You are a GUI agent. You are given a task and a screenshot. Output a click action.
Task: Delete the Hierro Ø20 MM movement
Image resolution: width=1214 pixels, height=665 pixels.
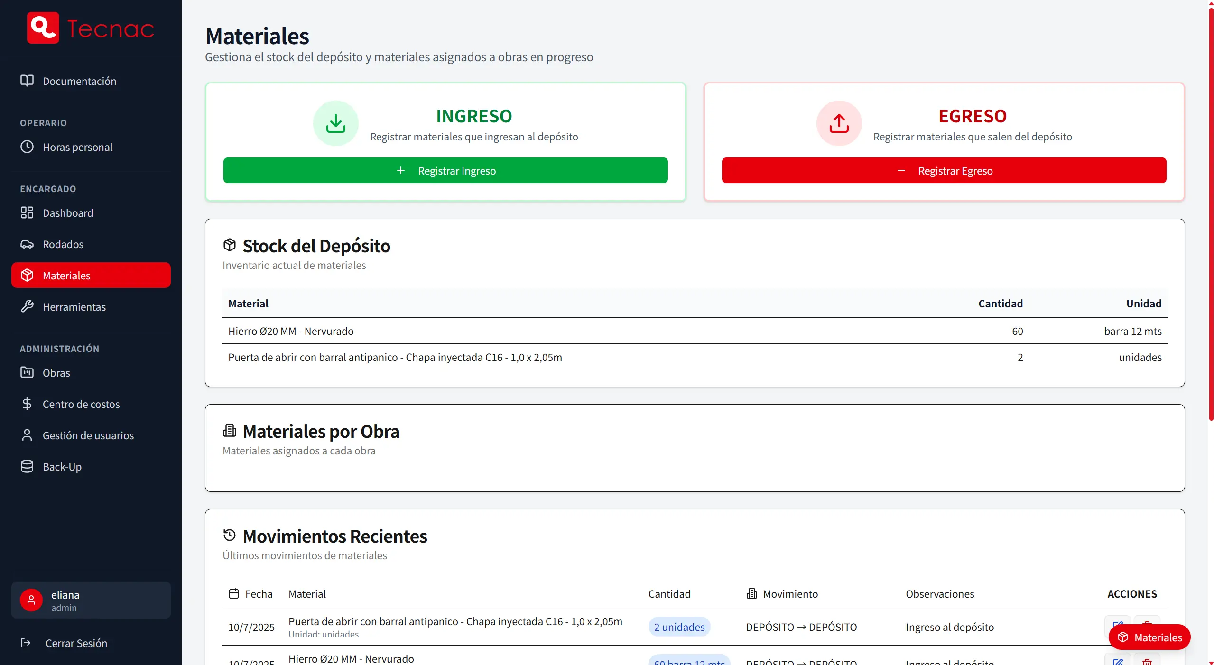tap(1147, 661)
